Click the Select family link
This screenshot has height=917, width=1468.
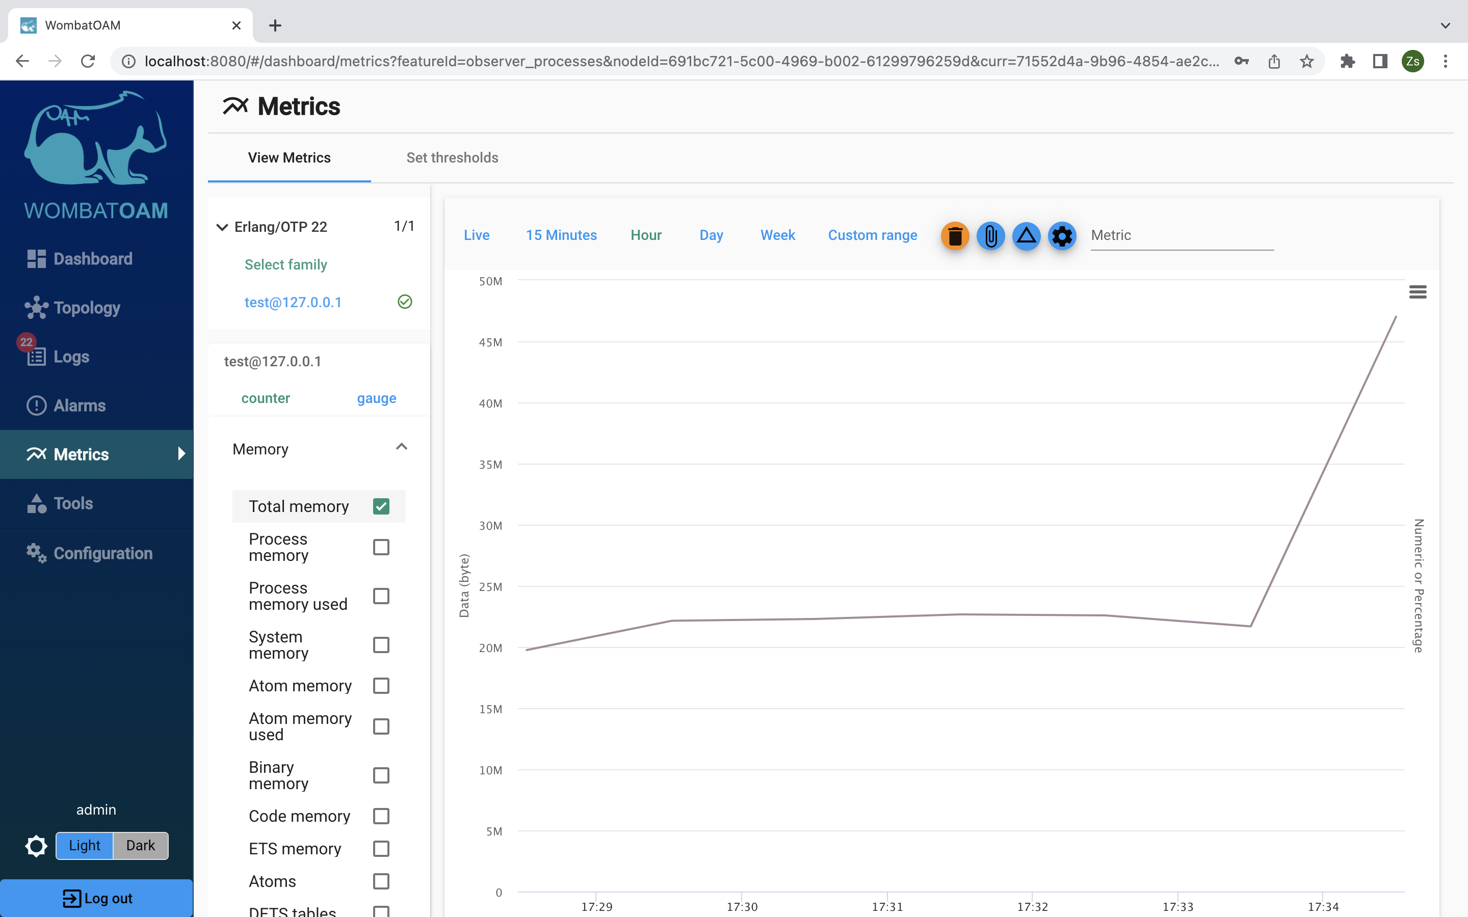pos(286,264)
